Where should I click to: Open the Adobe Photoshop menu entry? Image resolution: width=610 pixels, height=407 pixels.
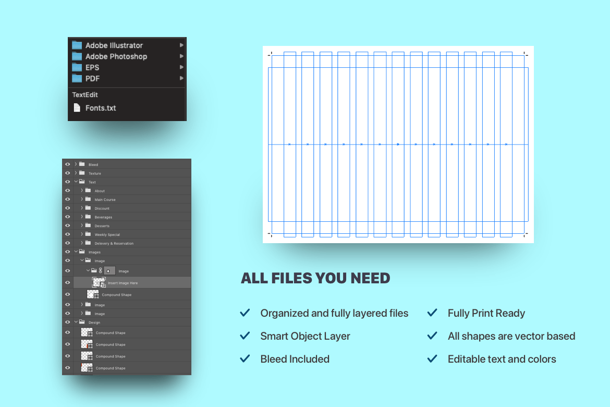[x=127, y=56]
